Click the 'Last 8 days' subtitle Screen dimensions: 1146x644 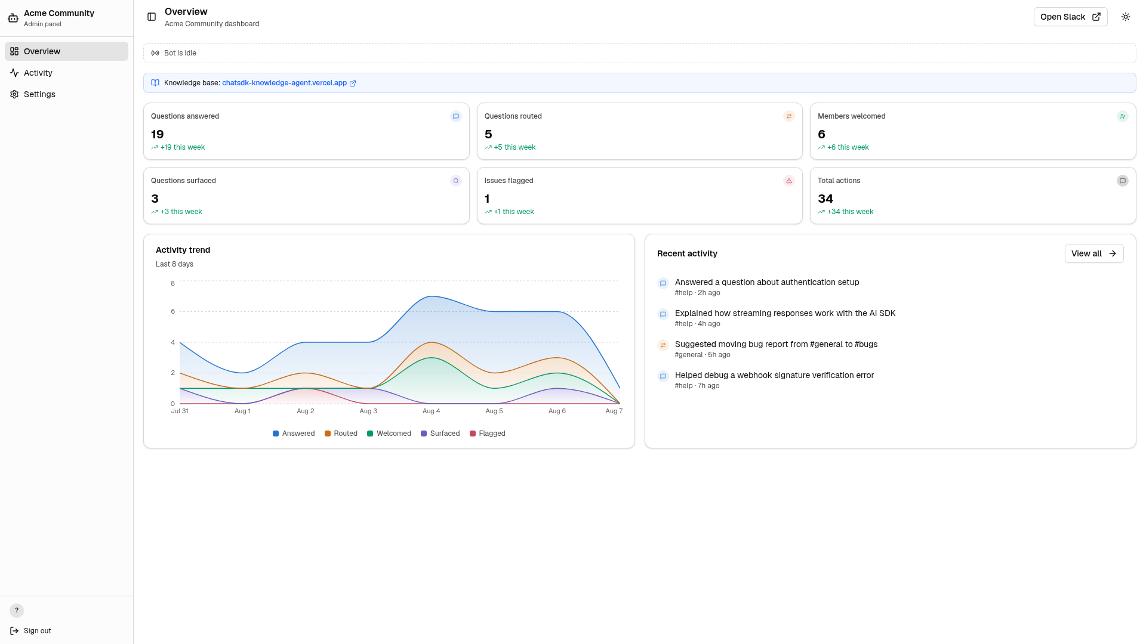174,264
